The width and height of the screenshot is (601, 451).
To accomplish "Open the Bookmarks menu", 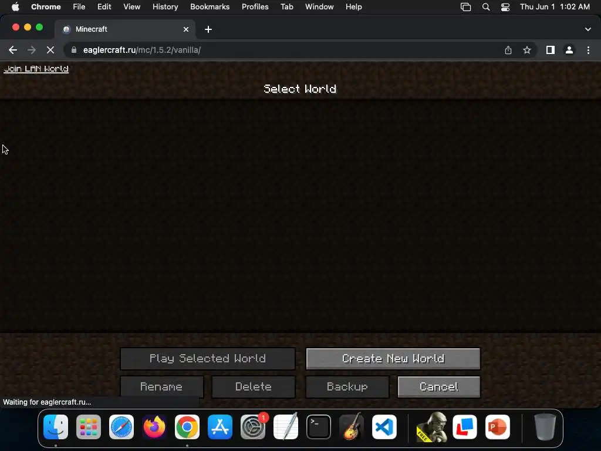I will pyautogui.click(x=210, y=7).
